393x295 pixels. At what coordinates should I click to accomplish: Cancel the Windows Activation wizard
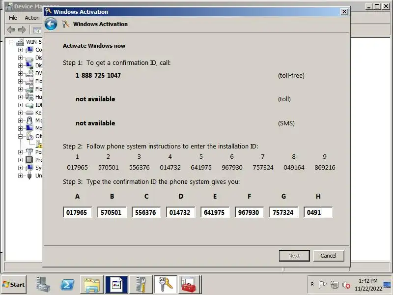(329, 256)
